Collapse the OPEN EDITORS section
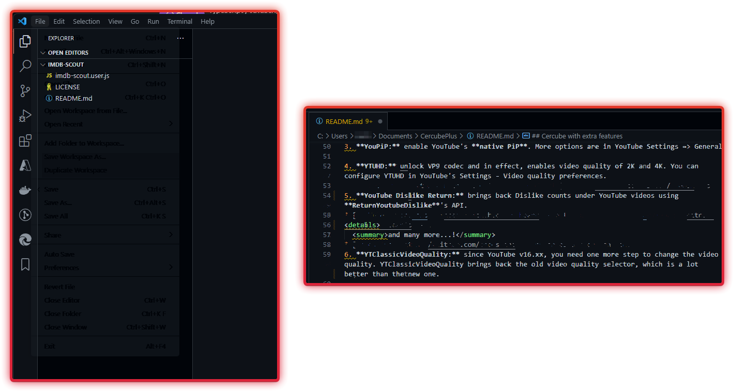733x392 pixels. (x=43, y=52)
